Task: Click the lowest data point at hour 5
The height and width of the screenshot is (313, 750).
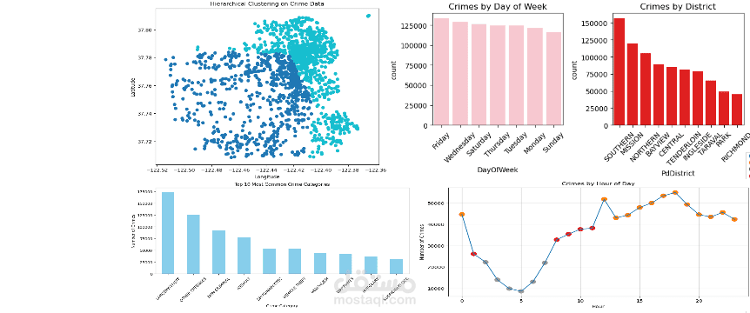Action: point(521,291)
